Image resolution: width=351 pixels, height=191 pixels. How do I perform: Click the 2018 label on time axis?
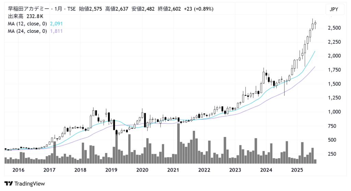[80, 170]
